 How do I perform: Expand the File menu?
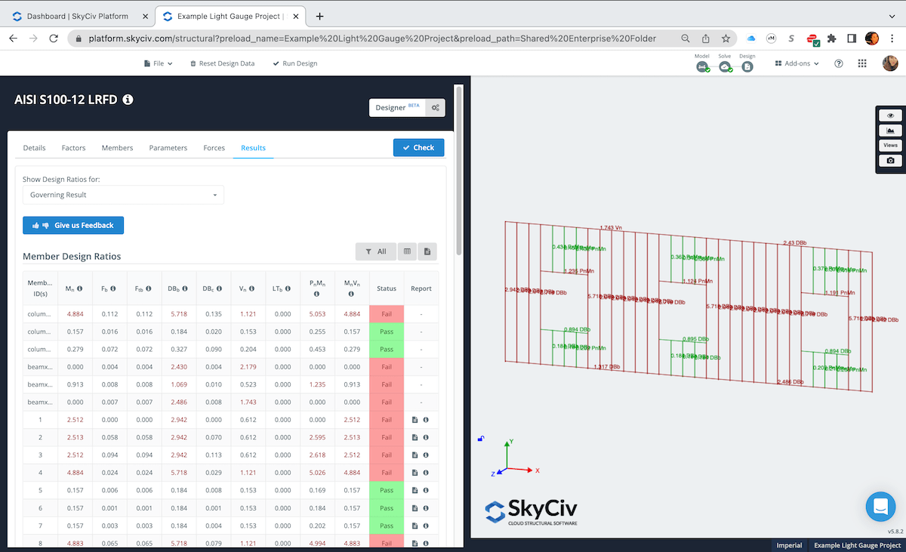click(157, 63)
